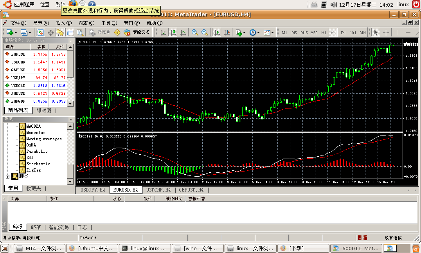Open the MetaEditor yellow diamond icon
Image resolution: width=421 pixels, height=253 pixels.
pos(117,33)
